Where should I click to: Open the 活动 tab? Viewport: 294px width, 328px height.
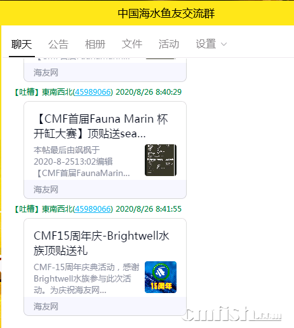click(169, 44)
